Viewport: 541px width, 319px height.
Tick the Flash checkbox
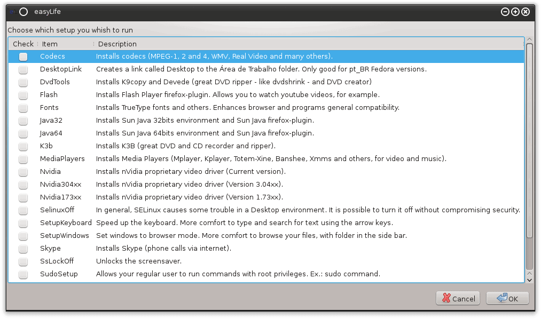tap(23, 95)
